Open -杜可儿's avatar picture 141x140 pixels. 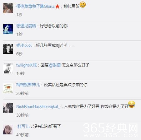coord(8,129)
